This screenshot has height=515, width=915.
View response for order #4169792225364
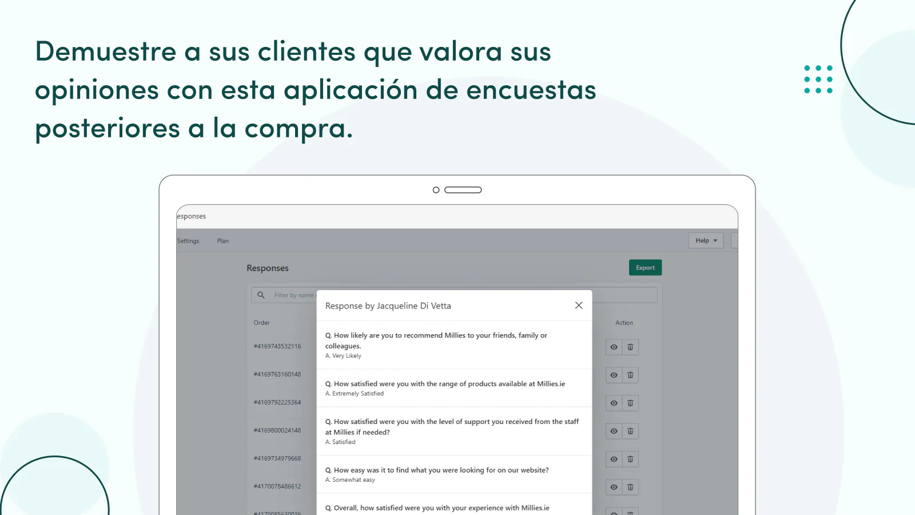614,403
